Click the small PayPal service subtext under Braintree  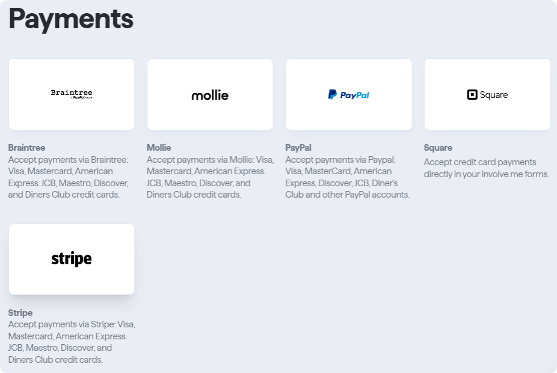(81, 97)
